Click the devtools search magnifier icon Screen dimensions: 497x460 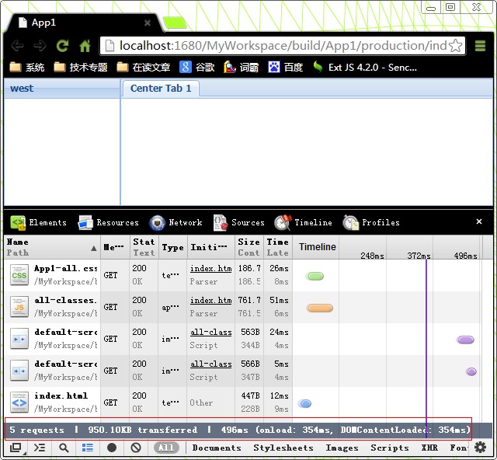click(x=64, y=448)
